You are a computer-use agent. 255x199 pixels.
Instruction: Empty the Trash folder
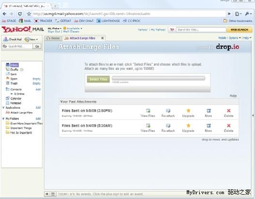(36, 83)
